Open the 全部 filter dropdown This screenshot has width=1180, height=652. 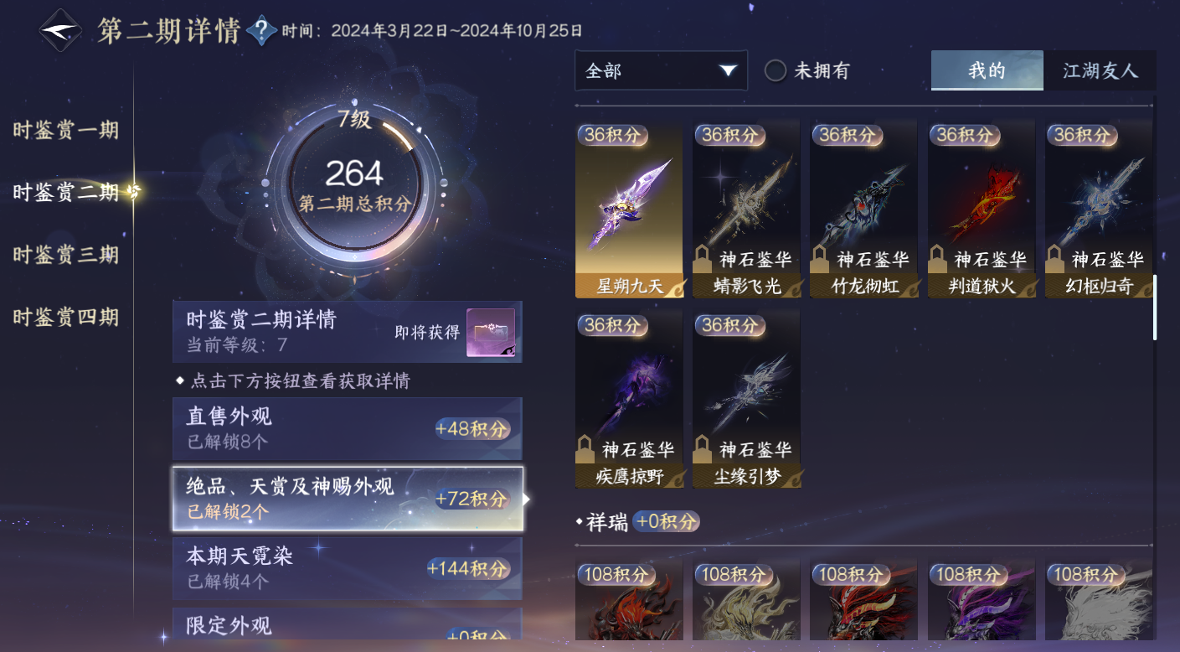pyautogui.click(x=661, y=70)
